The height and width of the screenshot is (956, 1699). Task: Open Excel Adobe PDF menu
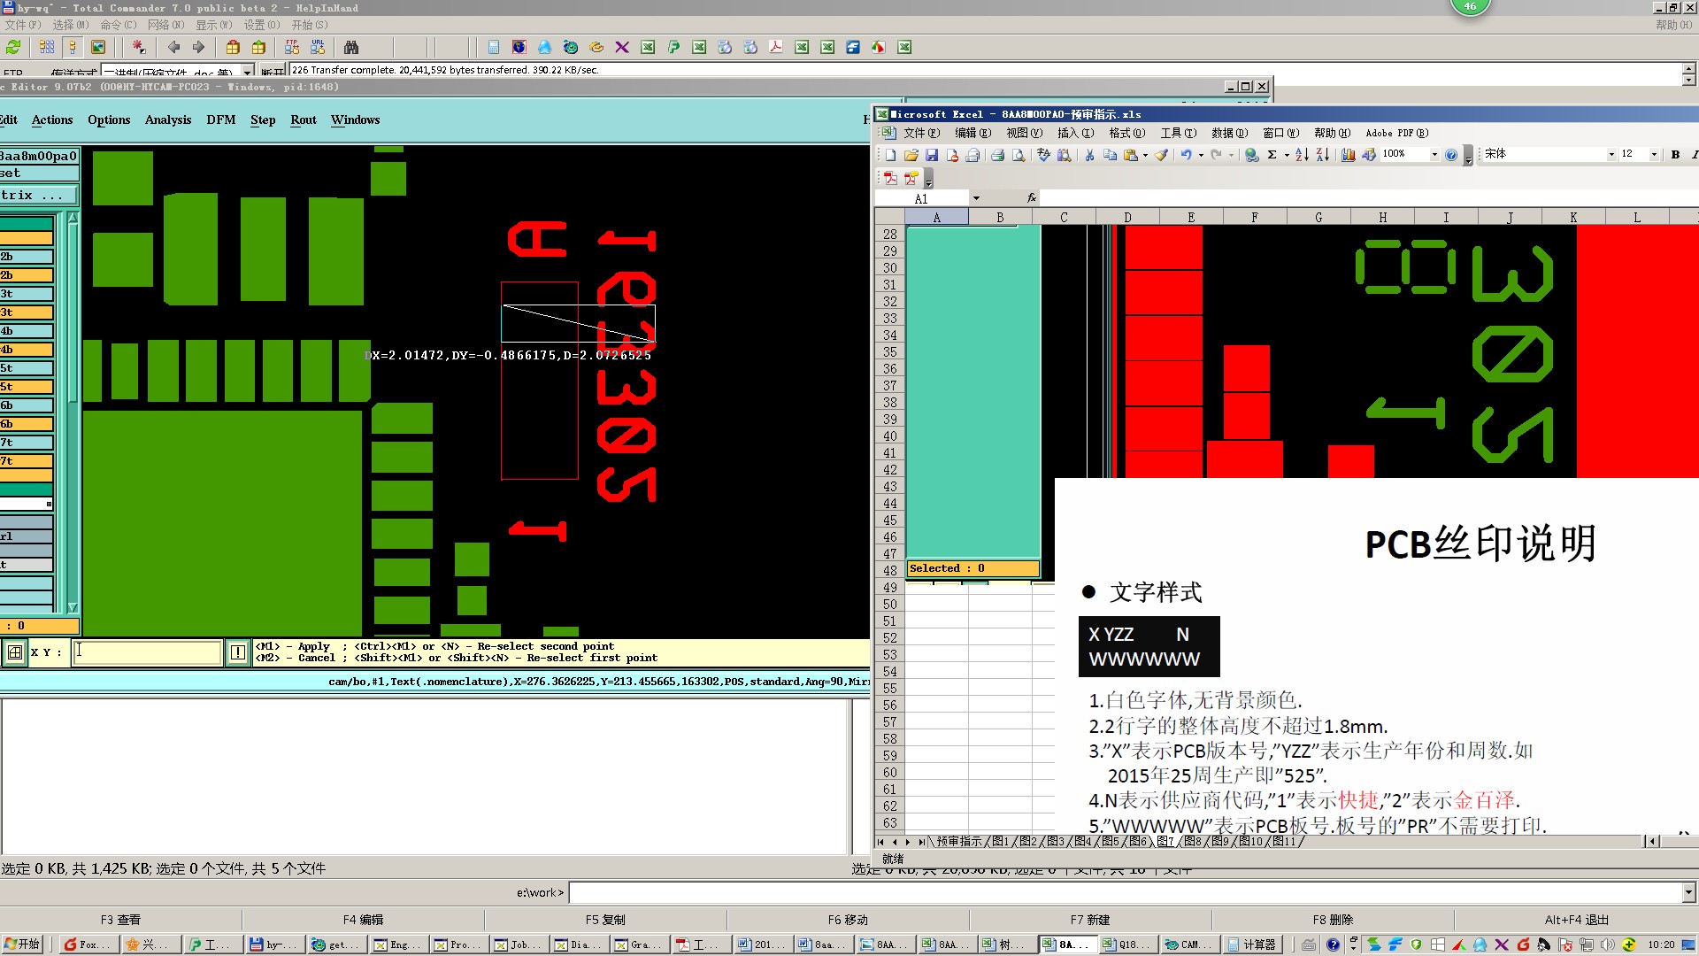coord(1397,133)
